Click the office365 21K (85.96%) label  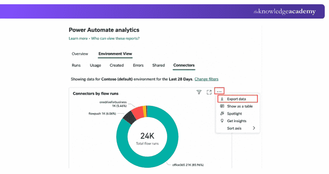[188, 165]
